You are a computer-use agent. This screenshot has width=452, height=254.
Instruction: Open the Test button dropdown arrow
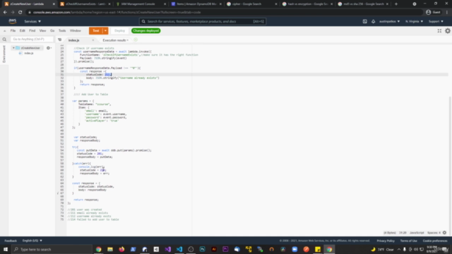tap(105, 30)
